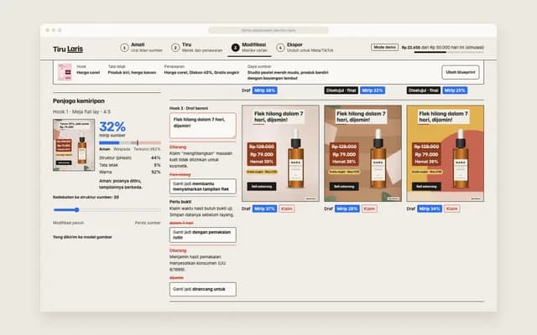
Task: Click the 'Hook 1 · Meja flat lay' label
Action: click(81, 111)
